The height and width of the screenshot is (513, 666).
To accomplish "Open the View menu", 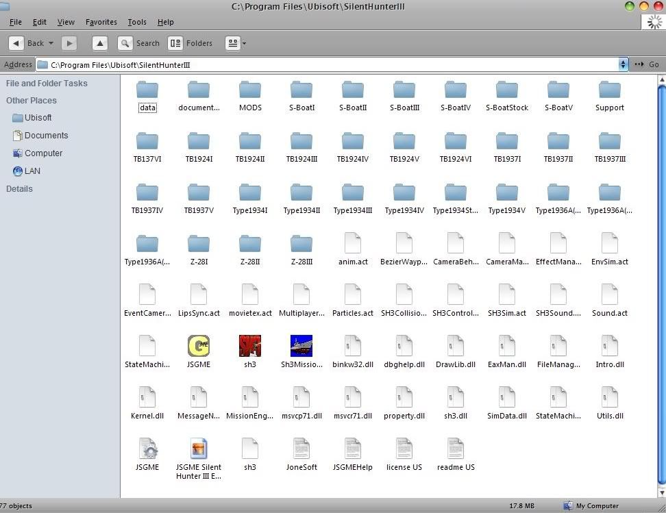I will tap(66, 22).
